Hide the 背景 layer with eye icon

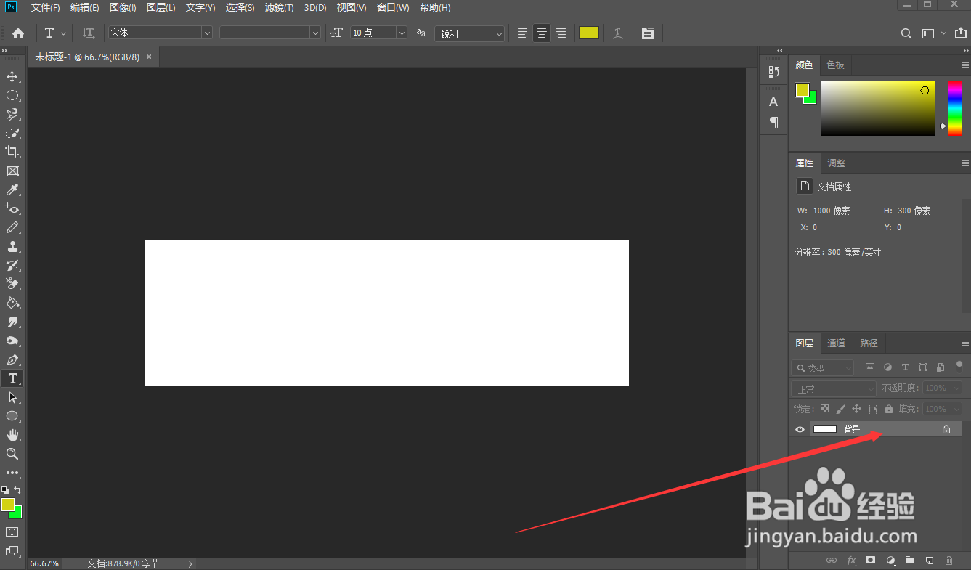[x=800, y=429]
